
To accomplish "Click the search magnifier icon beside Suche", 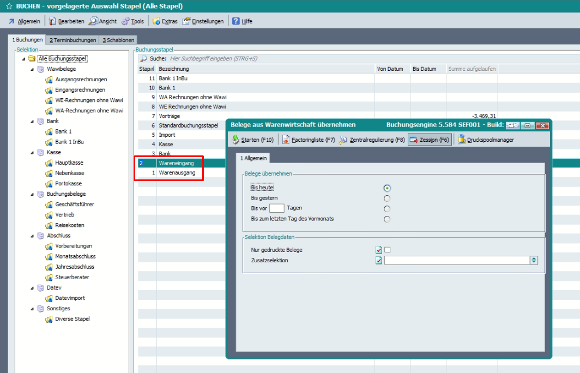I will point(143,58).
